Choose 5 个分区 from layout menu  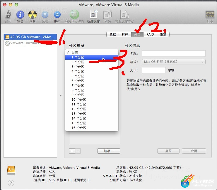coord(92,76)
